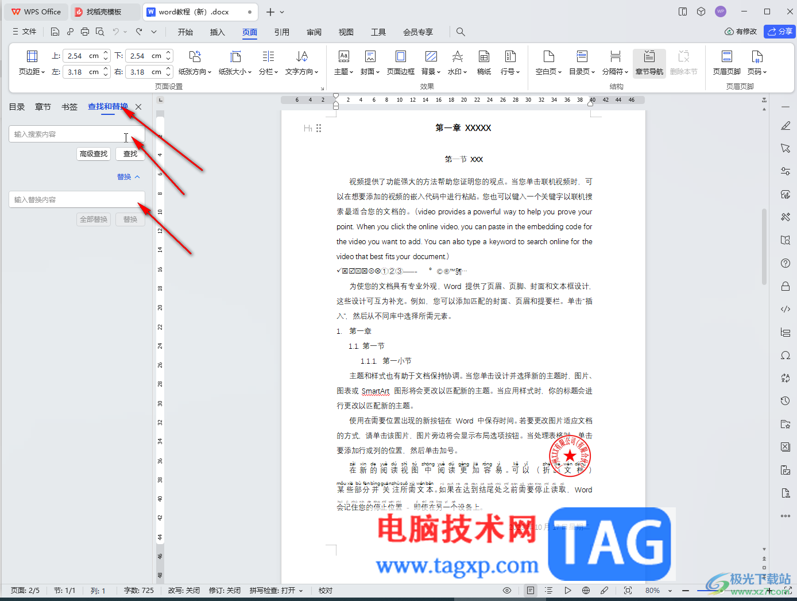Click the 高级查找 advanced find button
Viewport: 797px width, 601px height.
click(94, 154)
